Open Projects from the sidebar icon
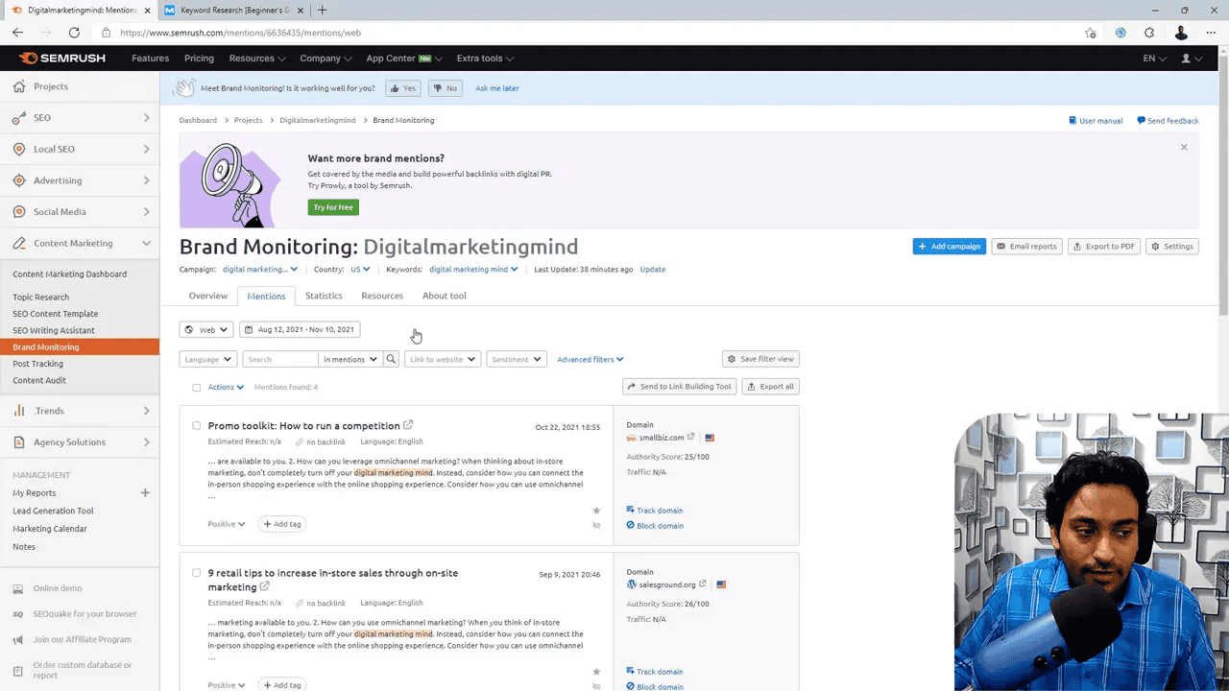 19,86
